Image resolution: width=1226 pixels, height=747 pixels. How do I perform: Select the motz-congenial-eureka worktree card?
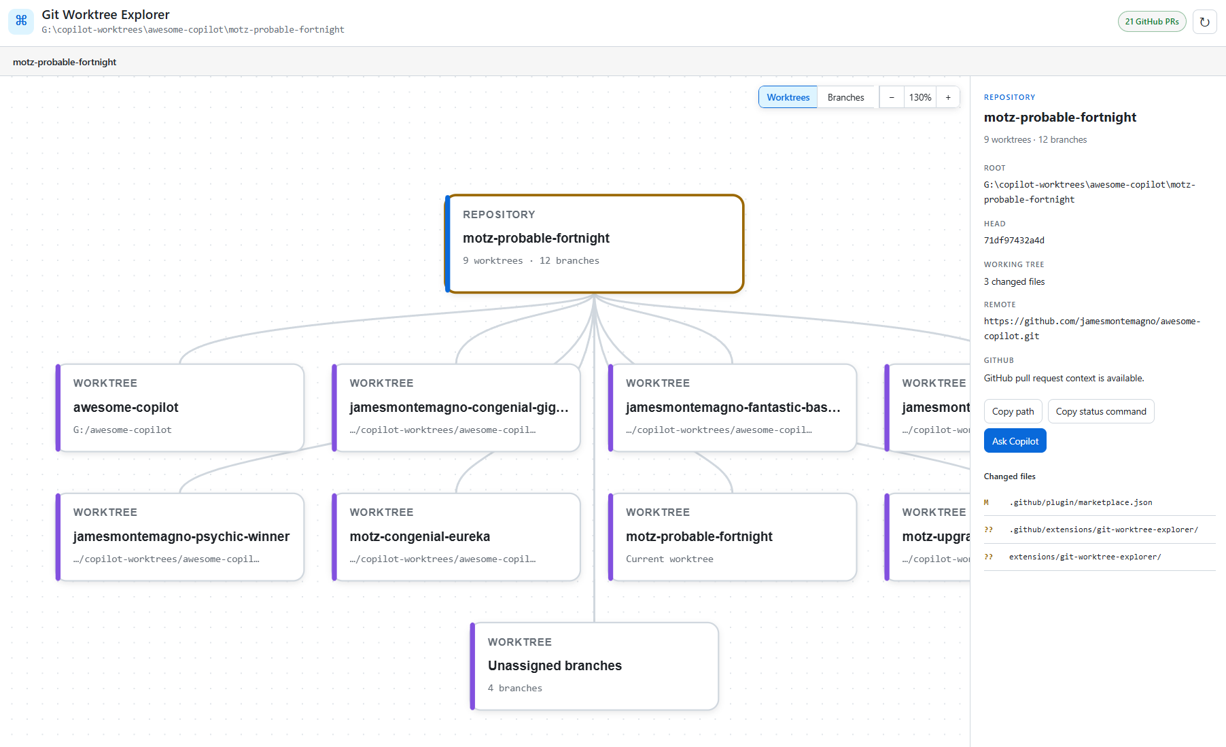[456, 537]
